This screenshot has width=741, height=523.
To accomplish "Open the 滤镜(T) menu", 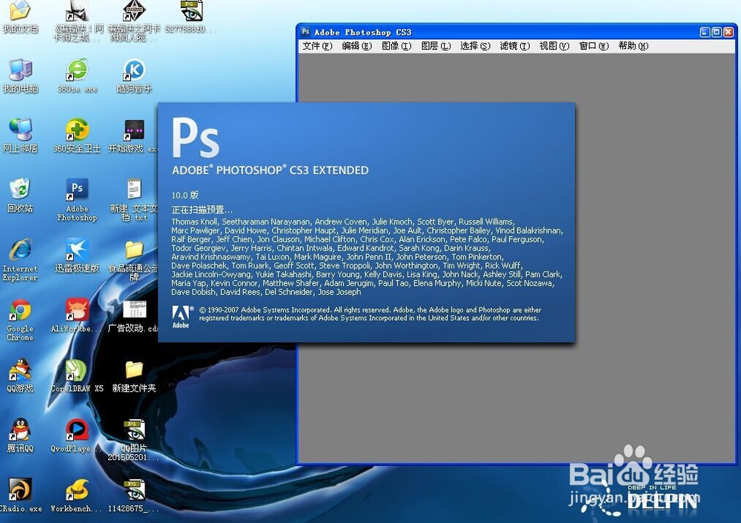I will 515,46.
